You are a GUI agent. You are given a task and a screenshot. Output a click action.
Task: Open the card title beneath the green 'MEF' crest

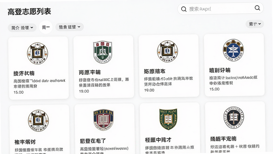click(x=158, y=140)
